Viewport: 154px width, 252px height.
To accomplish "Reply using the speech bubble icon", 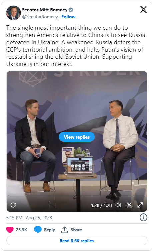I will pyautogui.click(x=38, y=230).
